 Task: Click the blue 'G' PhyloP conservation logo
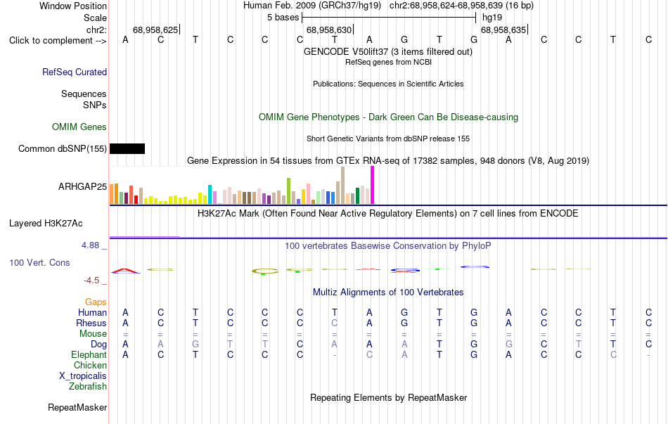(405, 270)
